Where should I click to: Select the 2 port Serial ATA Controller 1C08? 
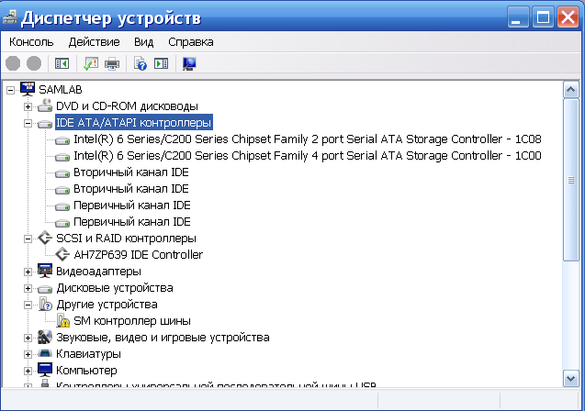coord(308,139)
